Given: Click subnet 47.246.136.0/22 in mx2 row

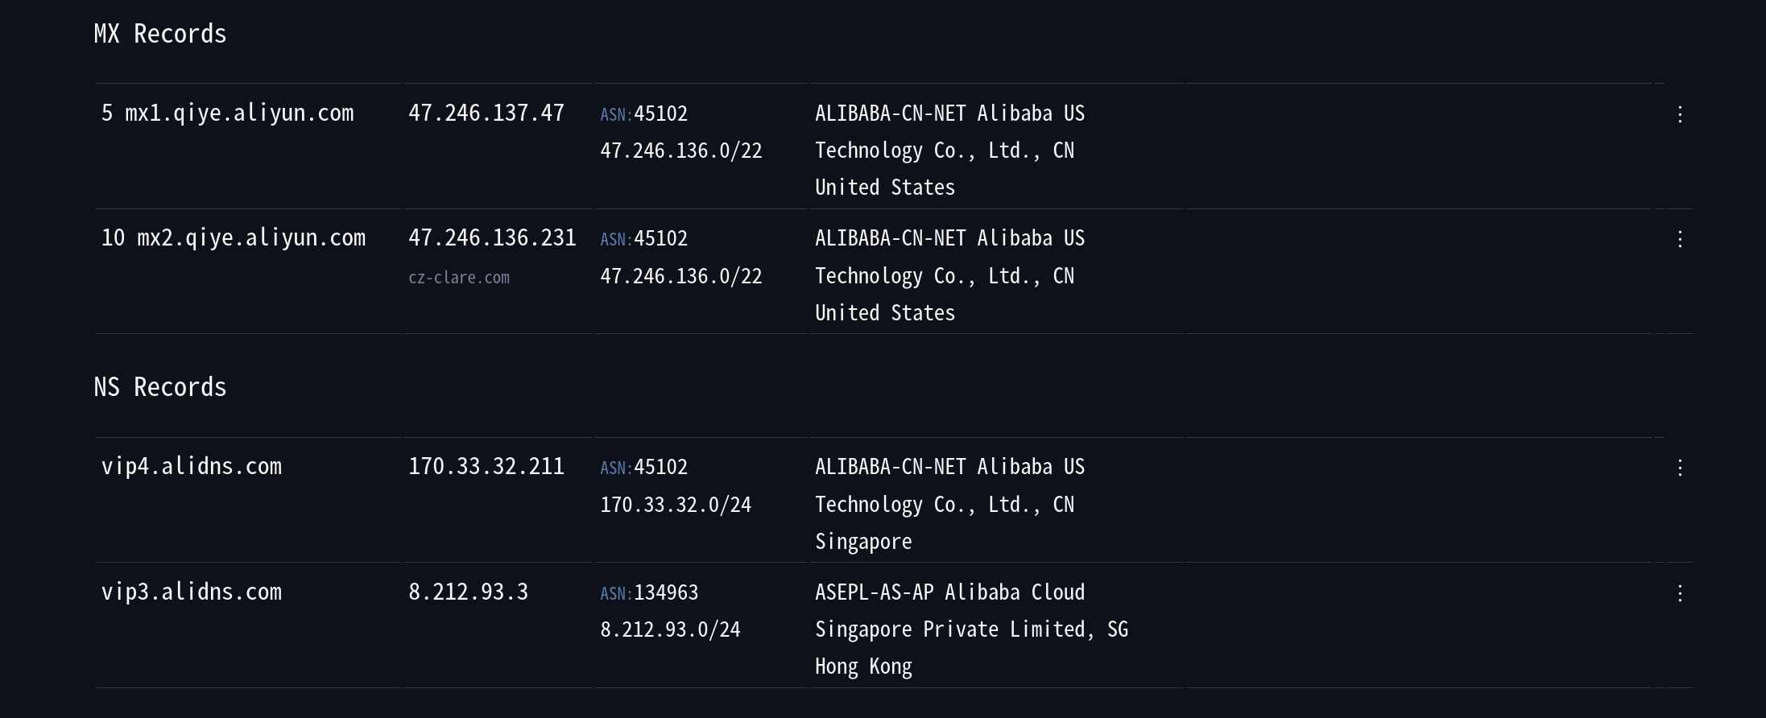Looking at the screenshot, I should click(680, 276).
